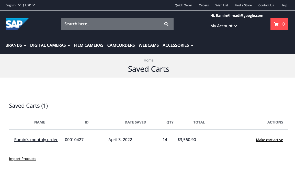Click Make cart active
Screen dimensions: 295x173
[x=269, y=140]
